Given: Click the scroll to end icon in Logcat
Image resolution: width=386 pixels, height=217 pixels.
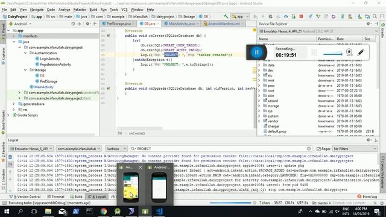Looking at the screenshot, I should click(10, 165).
